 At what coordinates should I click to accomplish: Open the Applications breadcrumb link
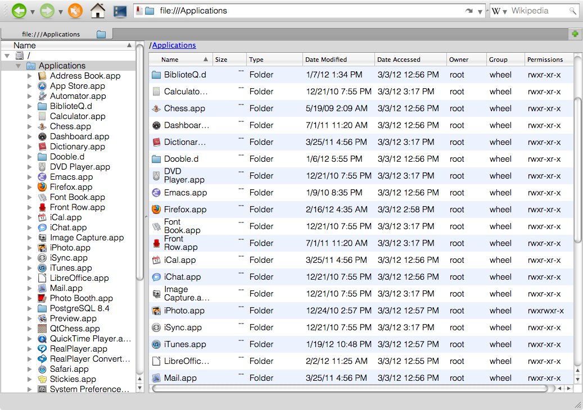174,45
